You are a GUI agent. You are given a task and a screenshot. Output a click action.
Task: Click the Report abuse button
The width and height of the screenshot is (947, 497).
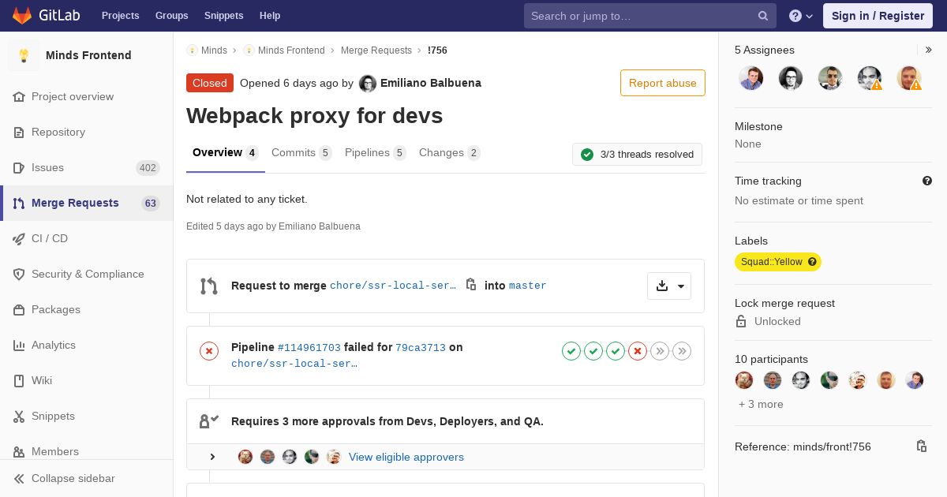(662, 83)
